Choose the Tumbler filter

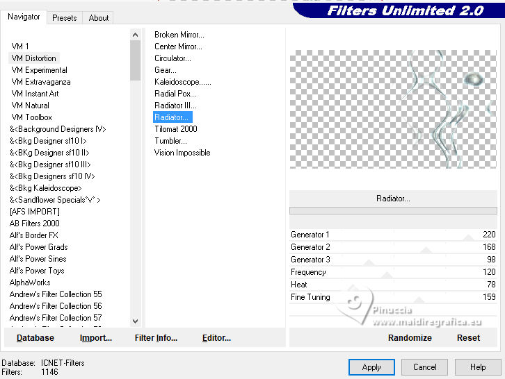click(170, 141)
